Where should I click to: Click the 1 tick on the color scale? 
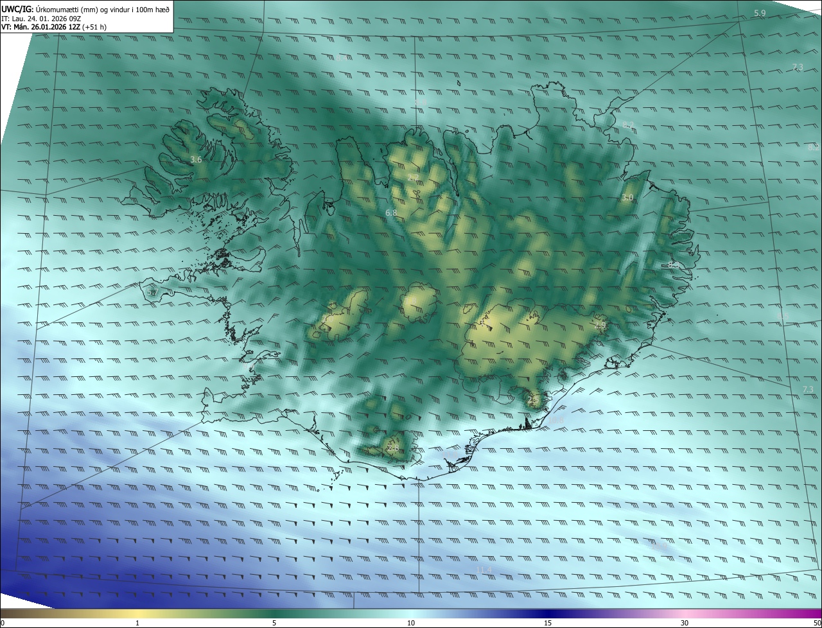(137, 623)
